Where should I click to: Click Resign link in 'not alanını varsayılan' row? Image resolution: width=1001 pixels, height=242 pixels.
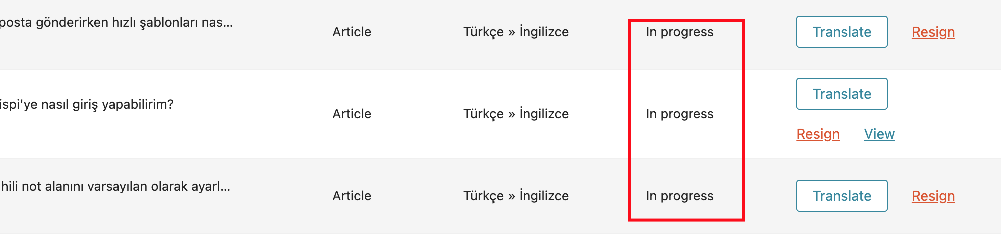(933, 196)
